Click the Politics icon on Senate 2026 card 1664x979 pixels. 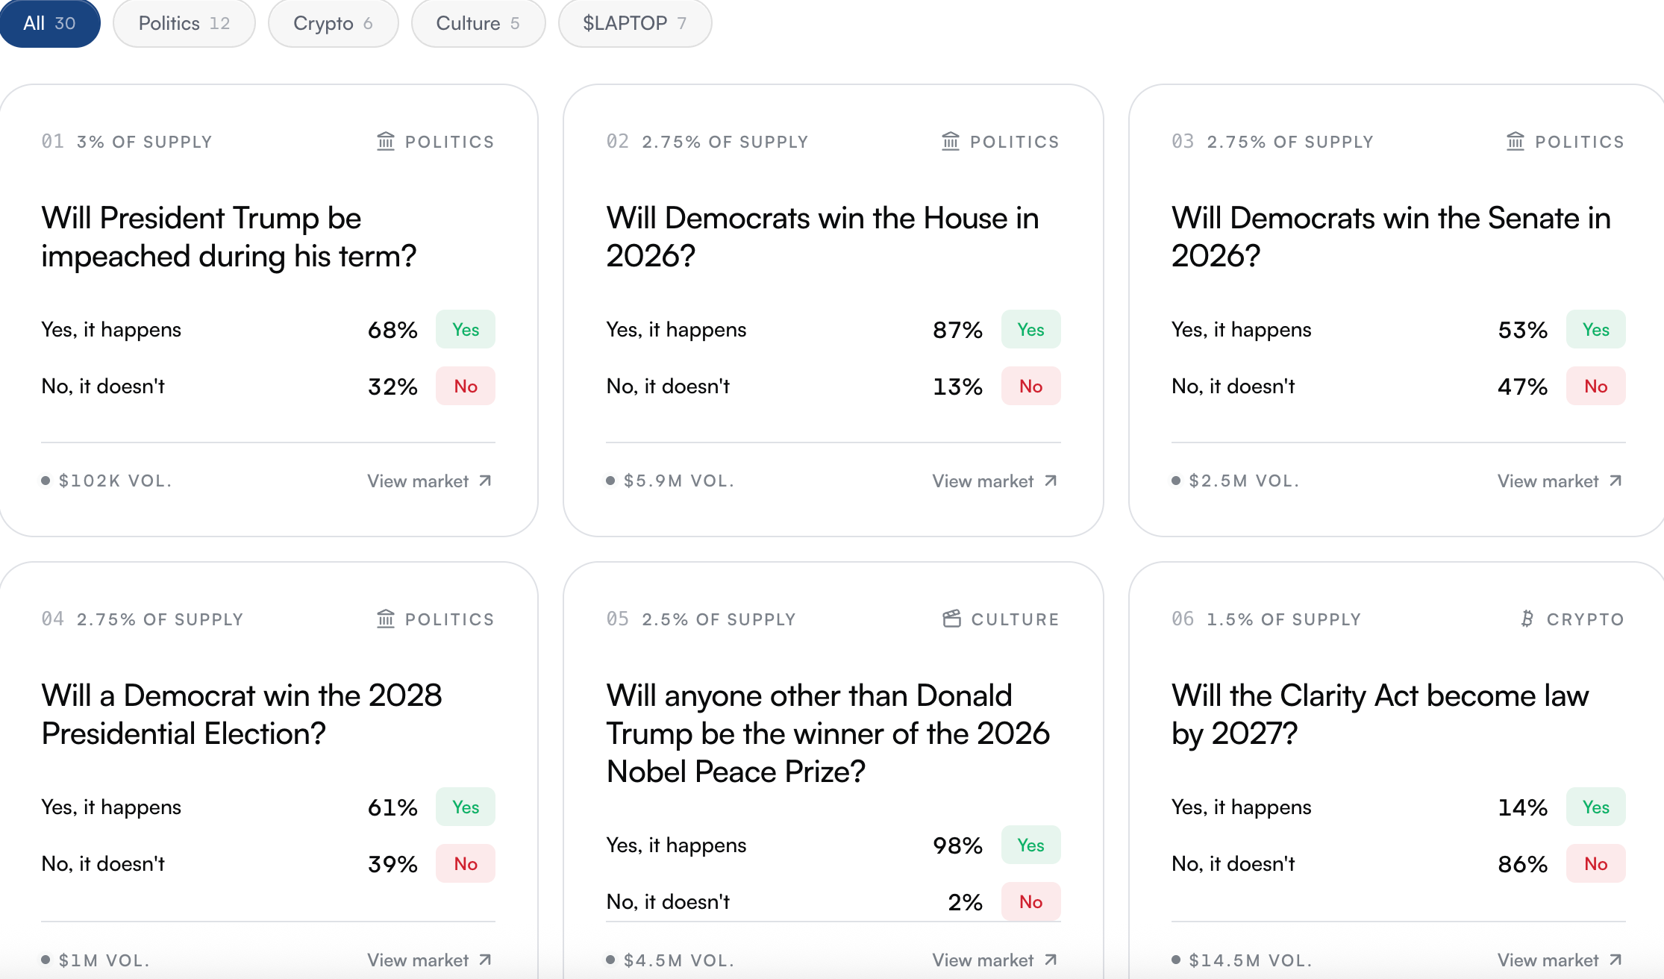pos(1515,141)
